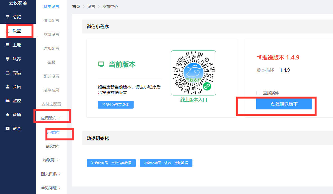Click the 线上版本入口 caption
Screen dimensions: 333x194
(194, 100)
